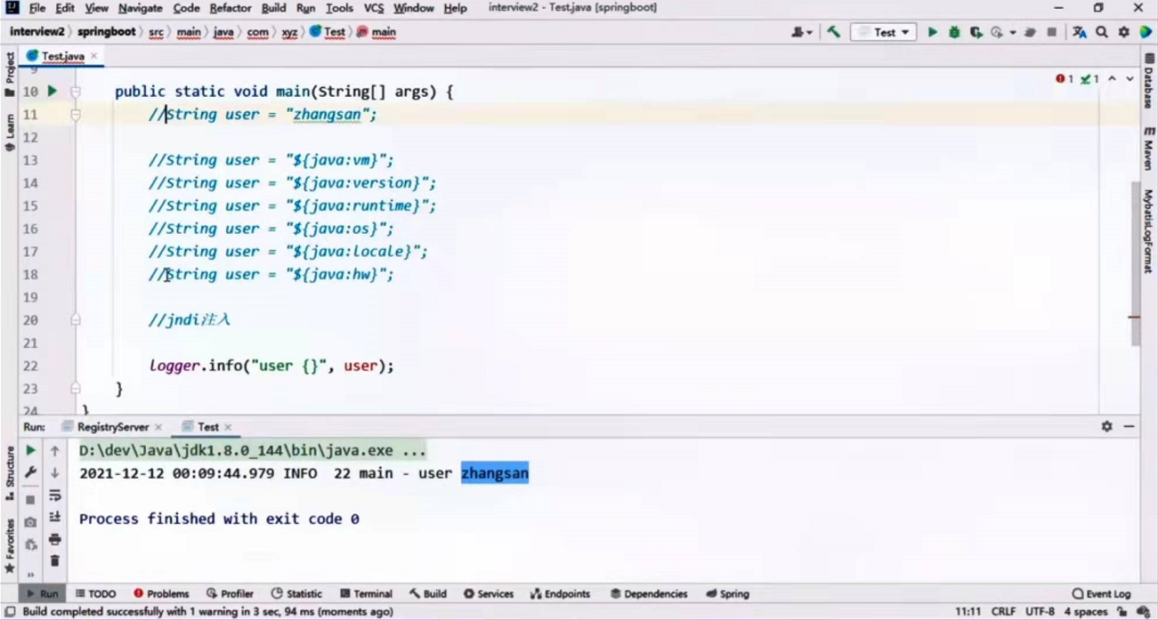Jump up the stack trace with the up arrow

(x=54, y=451)
